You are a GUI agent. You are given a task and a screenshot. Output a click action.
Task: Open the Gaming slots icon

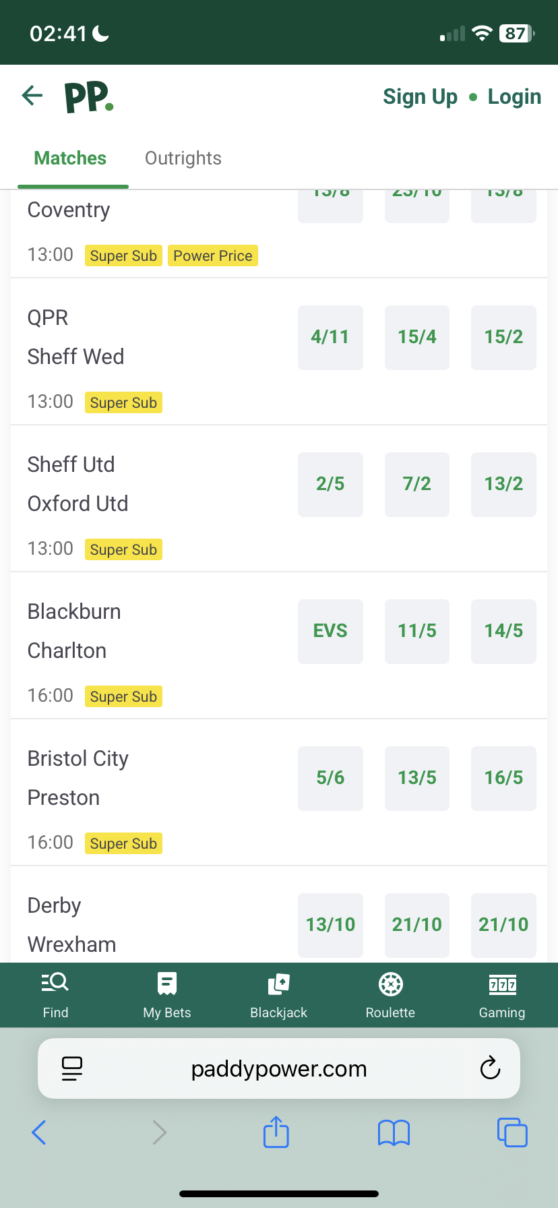[x=502, y=984]
